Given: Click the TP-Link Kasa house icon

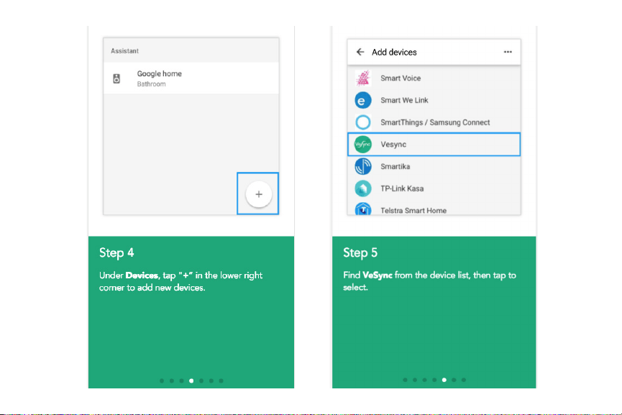Looking at the screenshot, I should [x=363, y=188].
